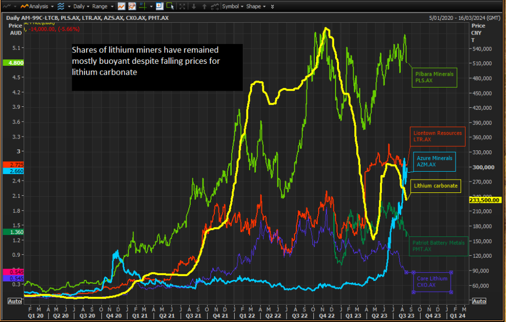Select the green crosshair tool

[x=143, y=6]
